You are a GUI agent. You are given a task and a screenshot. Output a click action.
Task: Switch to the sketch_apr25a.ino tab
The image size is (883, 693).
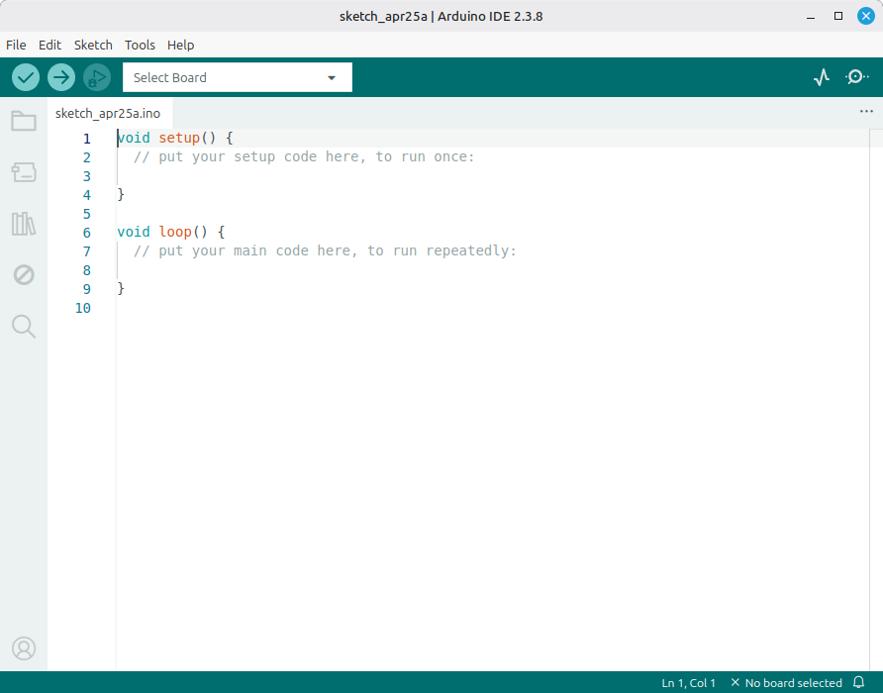[x=108, y=113]
